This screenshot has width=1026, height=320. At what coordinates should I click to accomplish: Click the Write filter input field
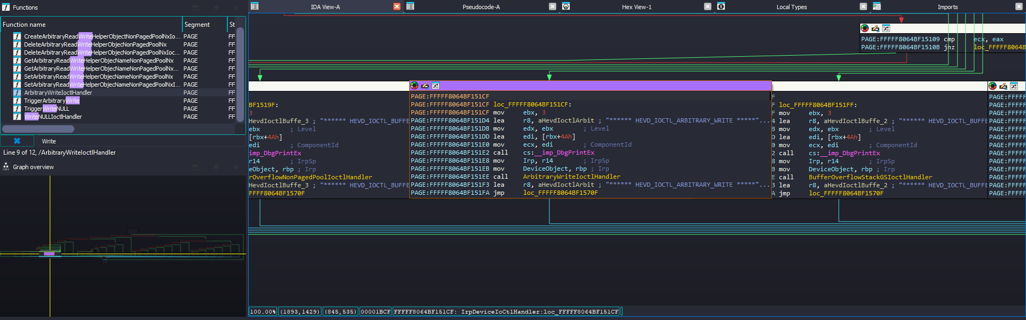(139, 141)
